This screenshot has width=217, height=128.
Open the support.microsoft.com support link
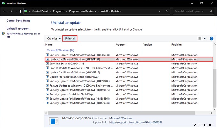click(136, 122)
